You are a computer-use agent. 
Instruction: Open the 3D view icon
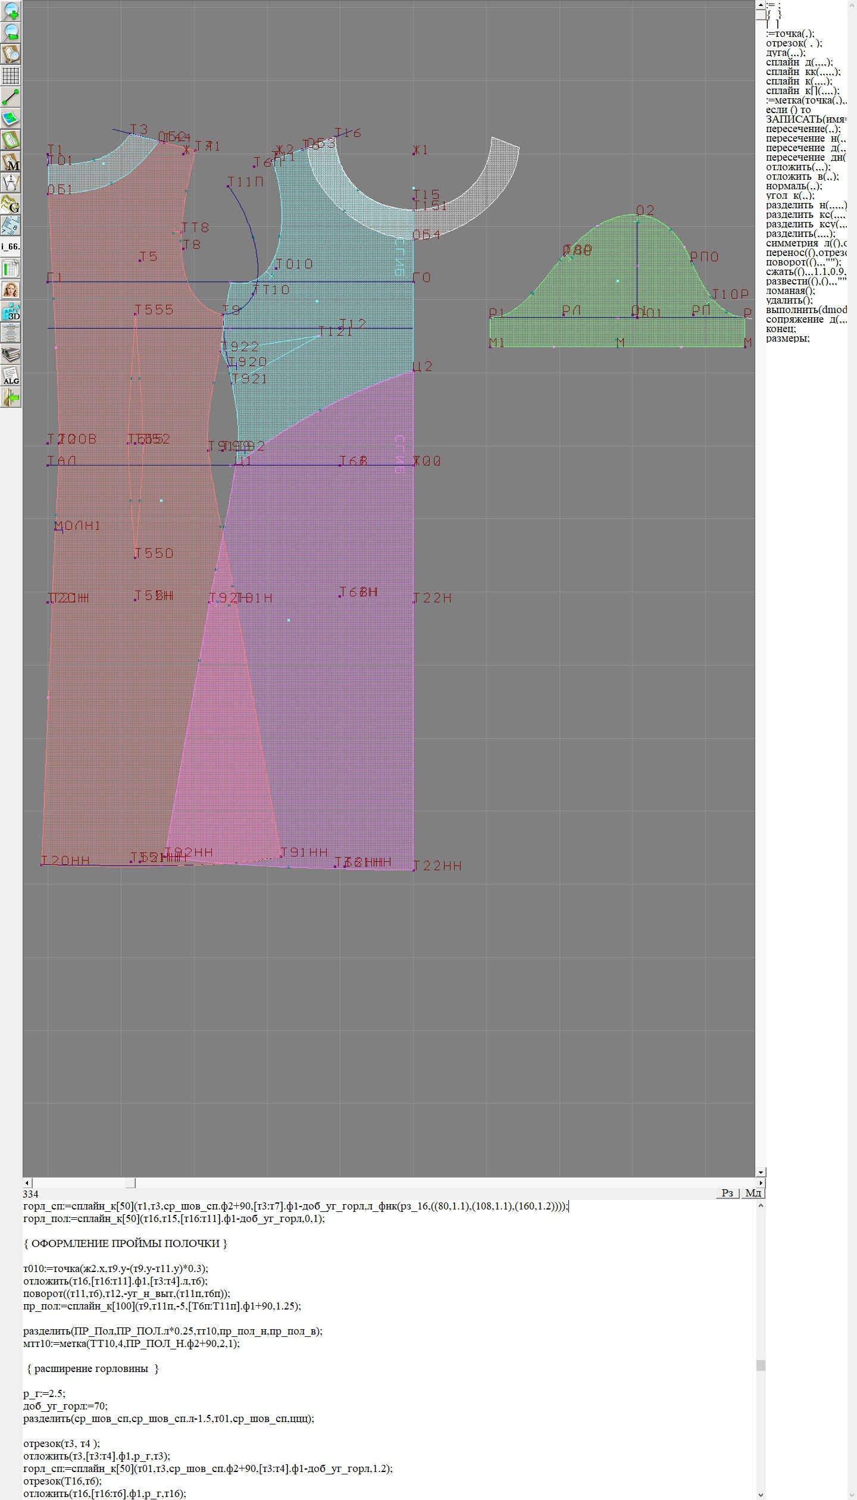[x=11, y=311]
